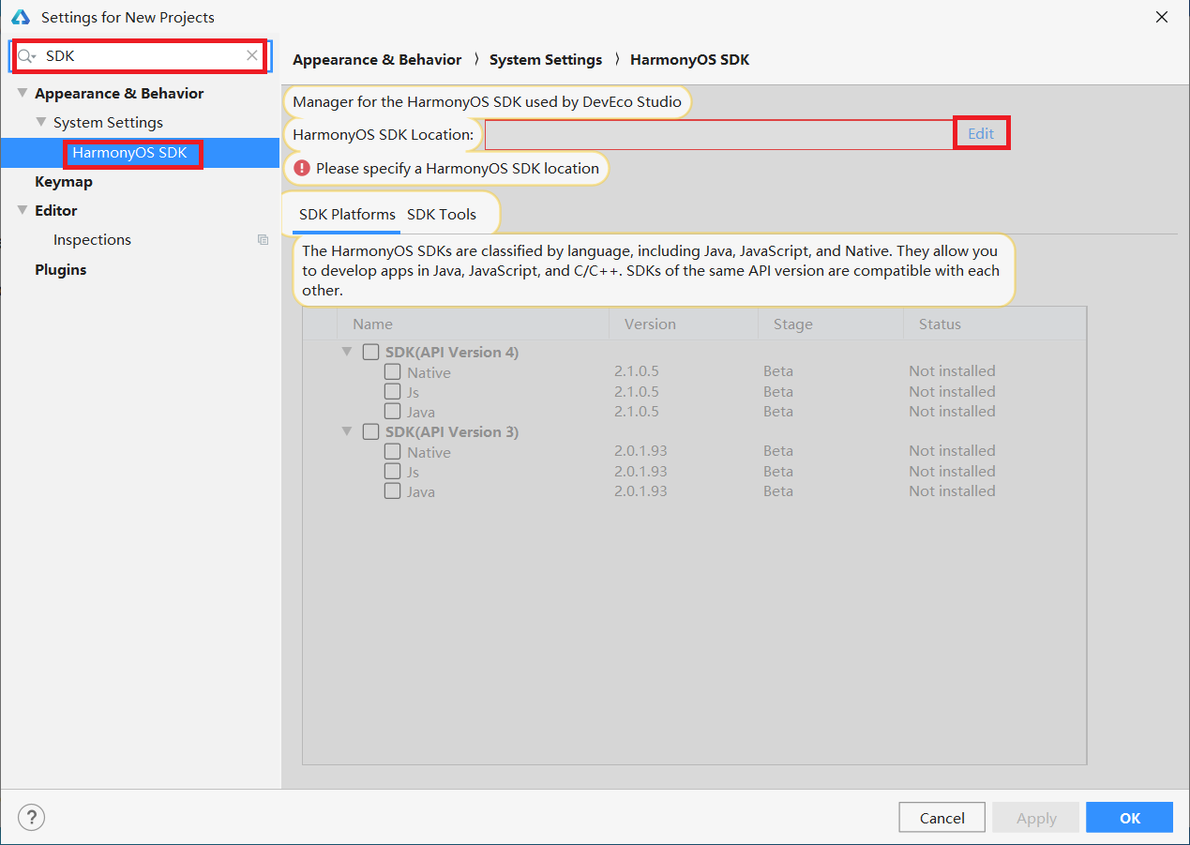Click the Version column header

tap(650, 324)
